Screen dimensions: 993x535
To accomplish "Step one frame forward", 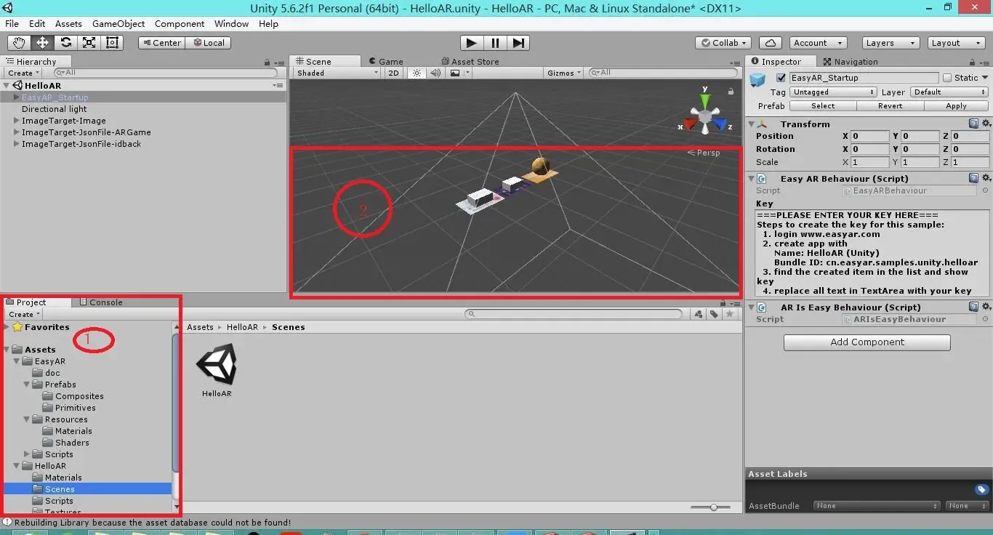I will click(518, 43).
